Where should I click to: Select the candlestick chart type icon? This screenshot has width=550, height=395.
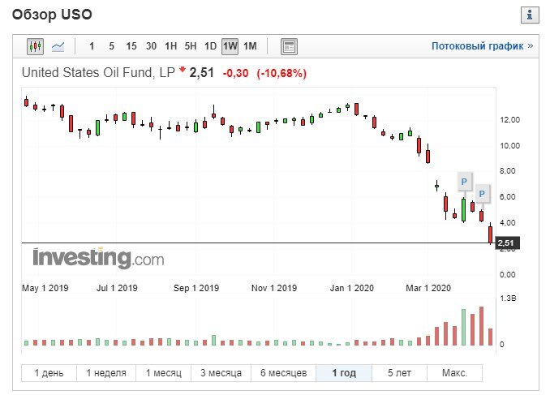click(35, 46)
